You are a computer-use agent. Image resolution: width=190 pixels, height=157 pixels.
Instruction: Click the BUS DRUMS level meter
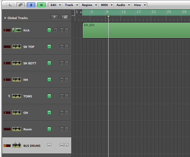pos(7,146)
